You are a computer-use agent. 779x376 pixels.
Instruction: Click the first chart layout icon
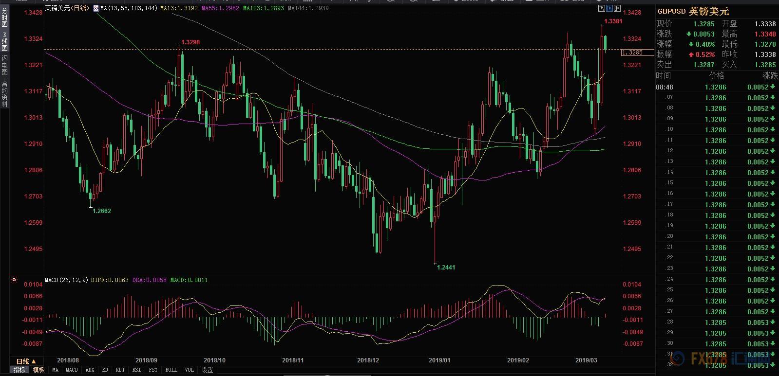point(602,8)
